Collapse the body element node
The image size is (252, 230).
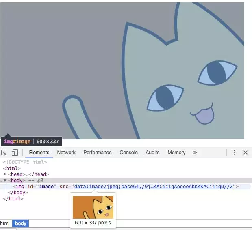click(x=5, y=180)
